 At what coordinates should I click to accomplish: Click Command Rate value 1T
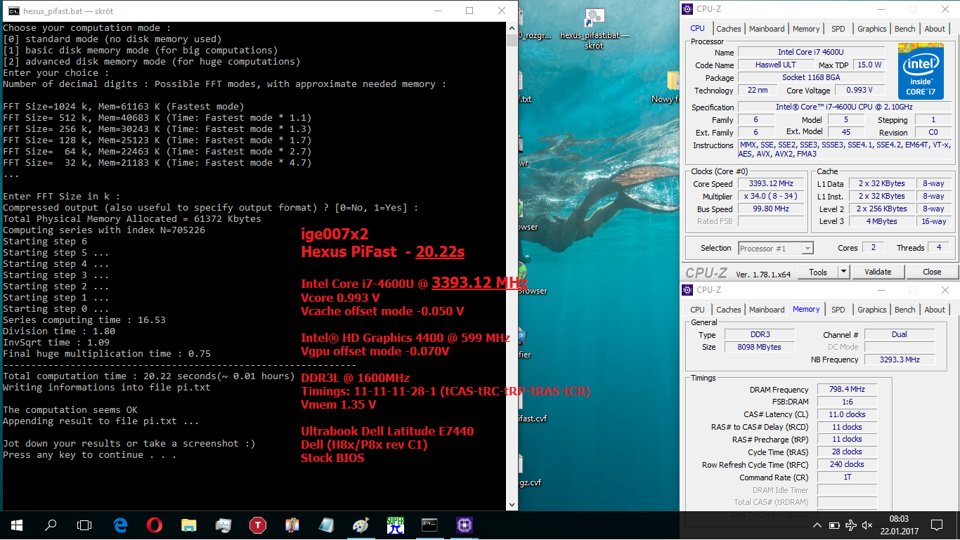847,478
